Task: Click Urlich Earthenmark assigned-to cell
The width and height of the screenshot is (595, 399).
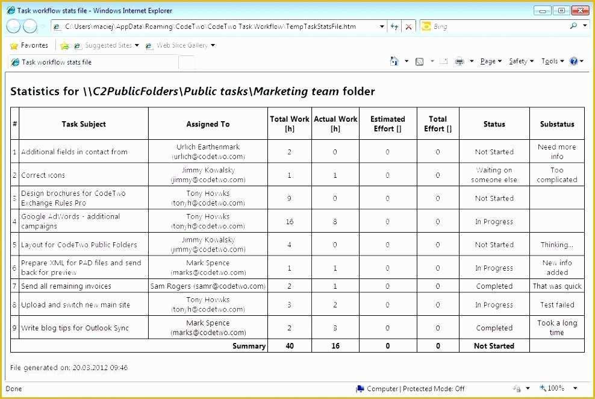Action: [208, 151]
